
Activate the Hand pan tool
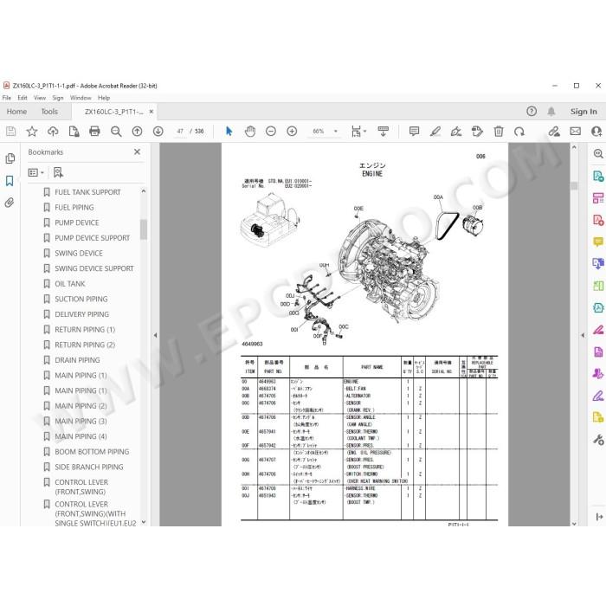250,132
